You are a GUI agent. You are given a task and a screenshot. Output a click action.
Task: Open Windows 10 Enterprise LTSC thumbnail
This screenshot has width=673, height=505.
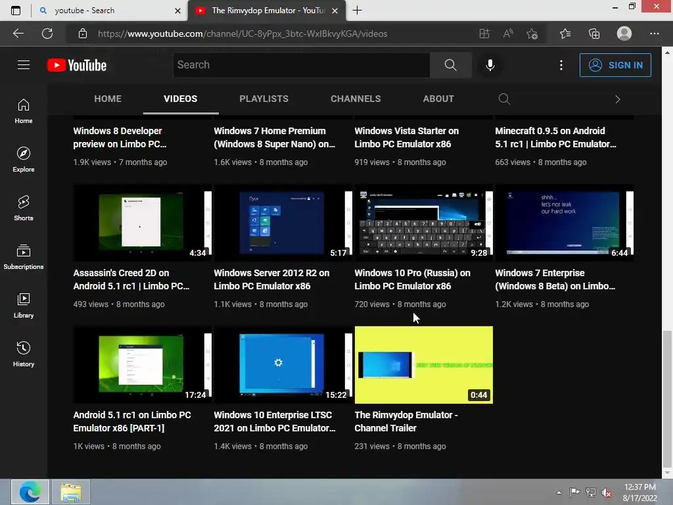coord(283,365)
